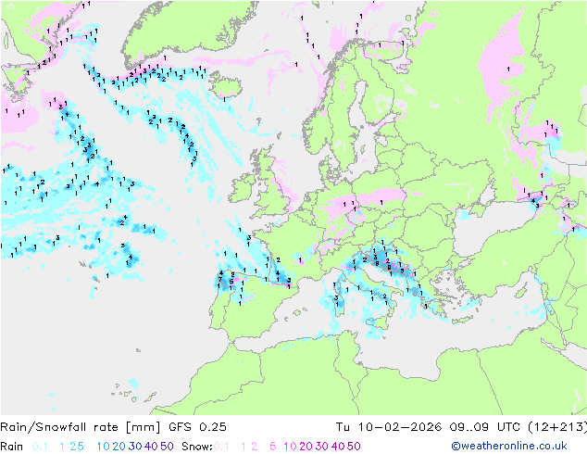The height and width of the screenshot is (454, 587).
Task: Click the "Snow:" legend label
Action: (197, 447)
